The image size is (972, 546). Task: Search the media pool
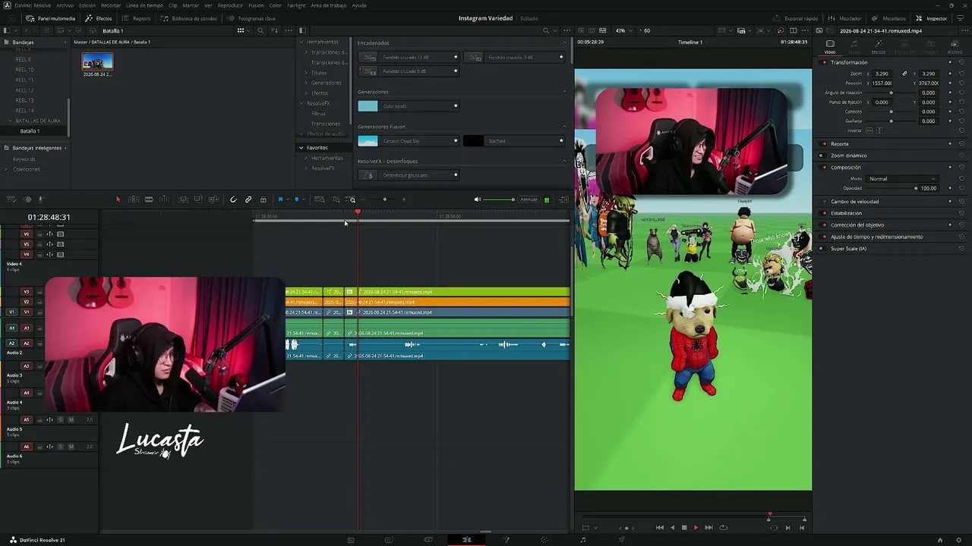coord(260,30)
